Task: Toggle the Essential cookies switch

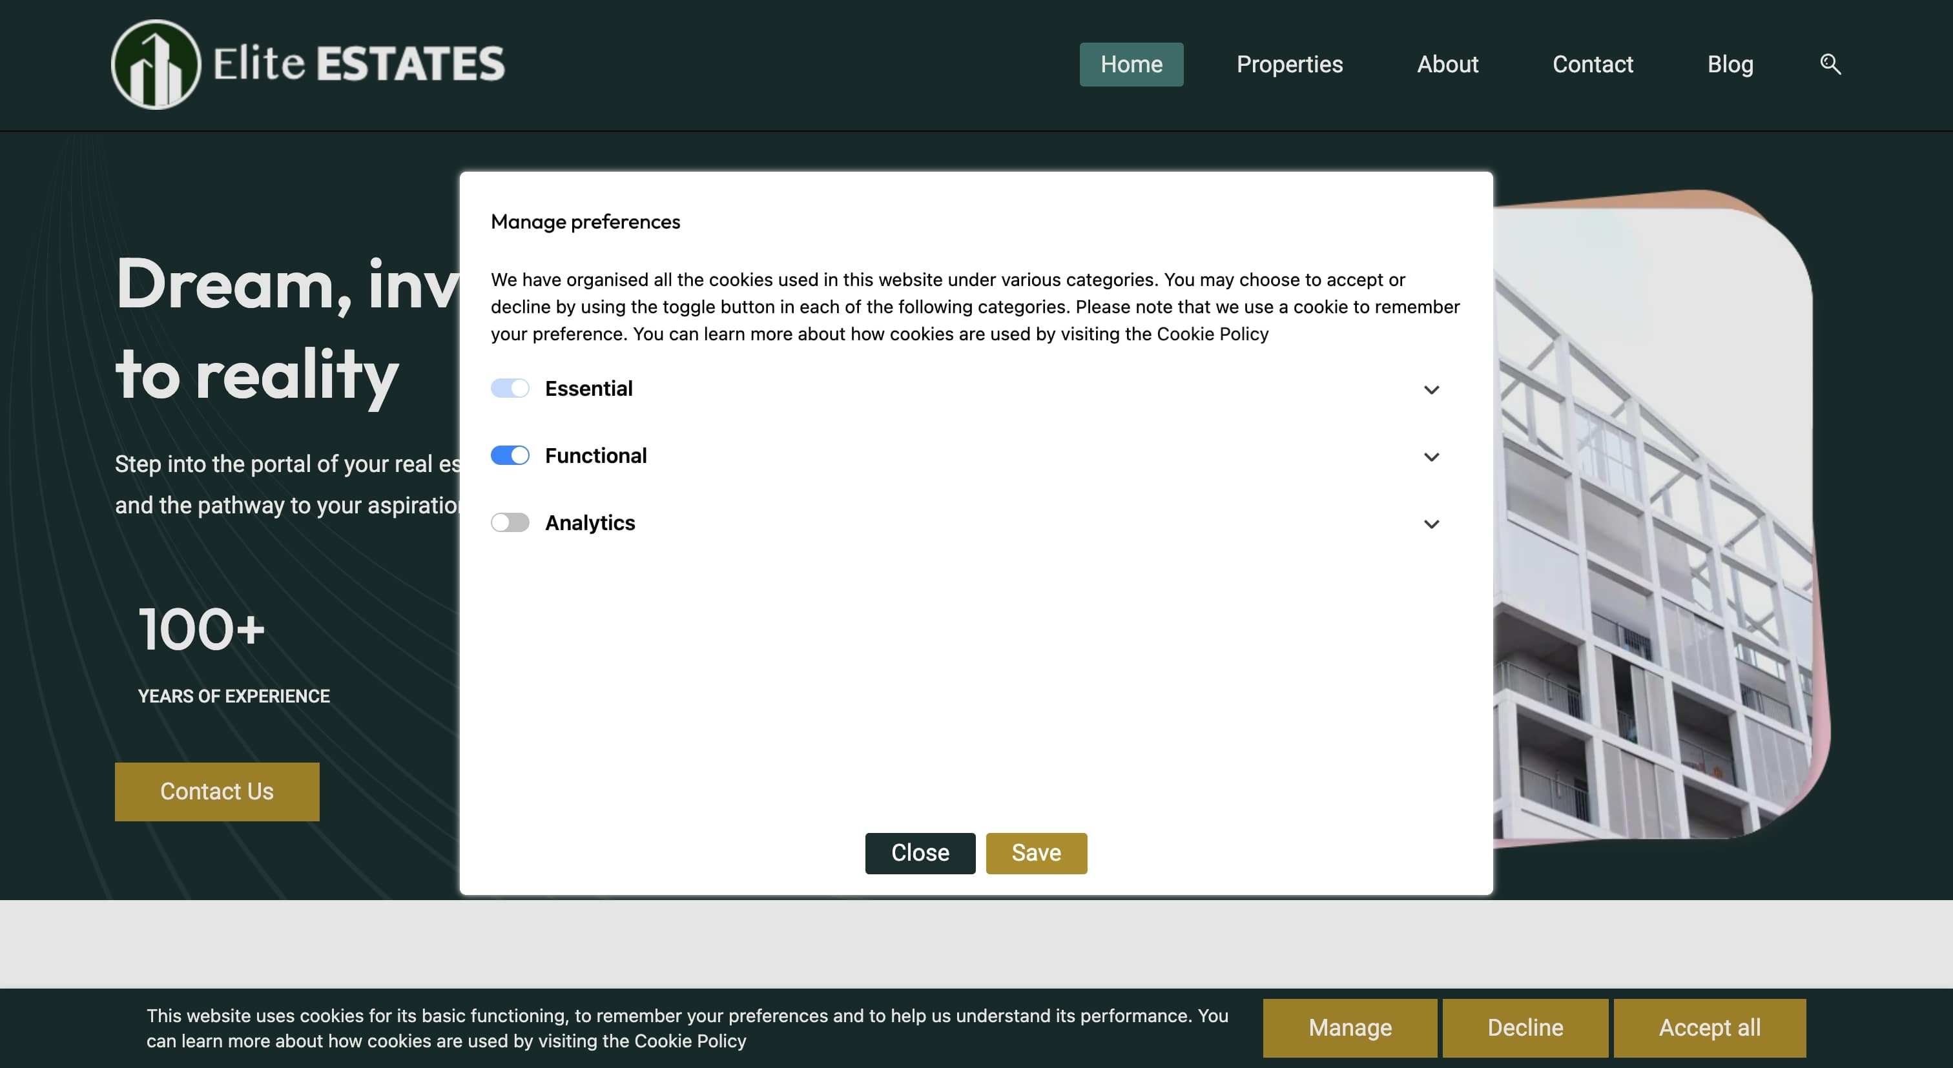Action: coord(510,388)
